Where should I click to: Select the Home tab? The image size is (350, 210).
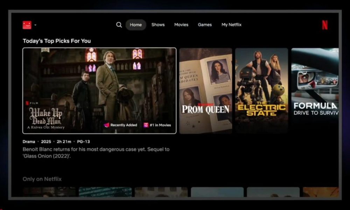(136, 25)
